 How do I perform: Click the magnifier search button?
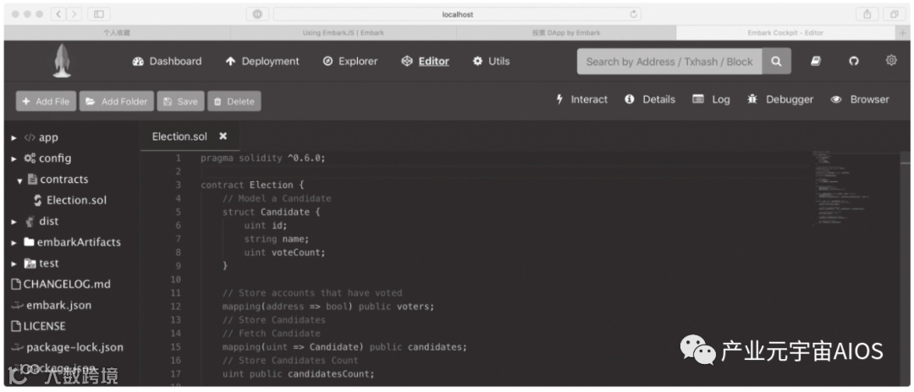pos(776,61)
